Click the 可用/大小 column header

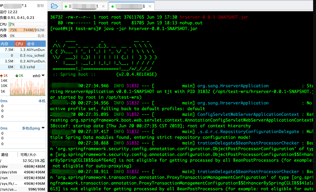pyautogui.click(x=28, y=155)
